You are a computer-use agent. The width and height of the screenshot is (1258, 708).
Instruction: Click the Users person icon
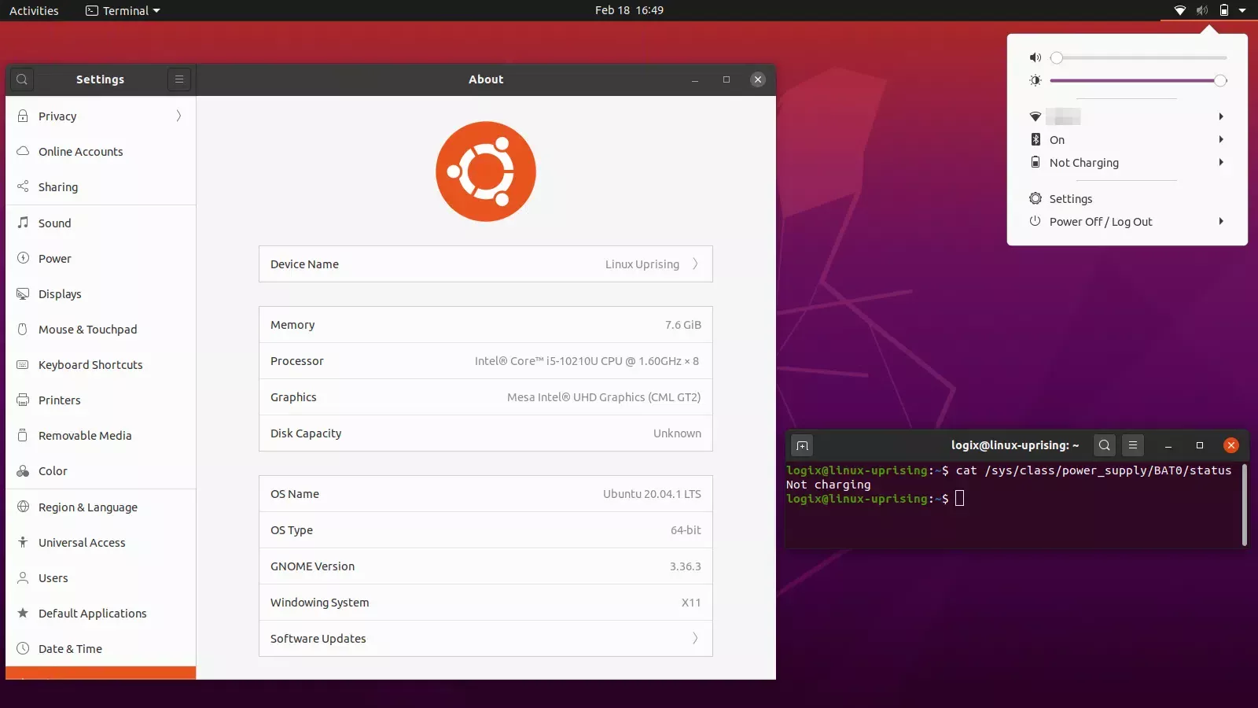[23, 577]
